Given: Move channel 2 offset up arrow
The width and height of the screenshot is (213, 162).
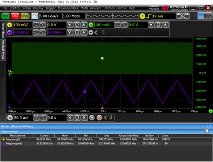Looking at the screenshot, I should (165, 25).
